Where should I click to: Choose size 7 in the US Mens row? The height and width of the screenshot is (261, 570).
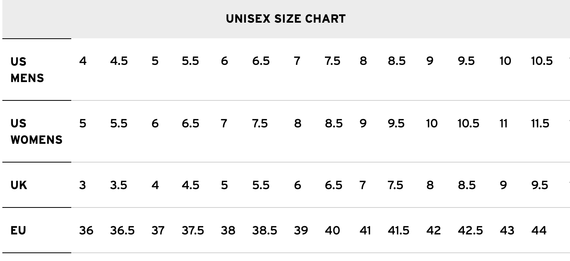297,61
